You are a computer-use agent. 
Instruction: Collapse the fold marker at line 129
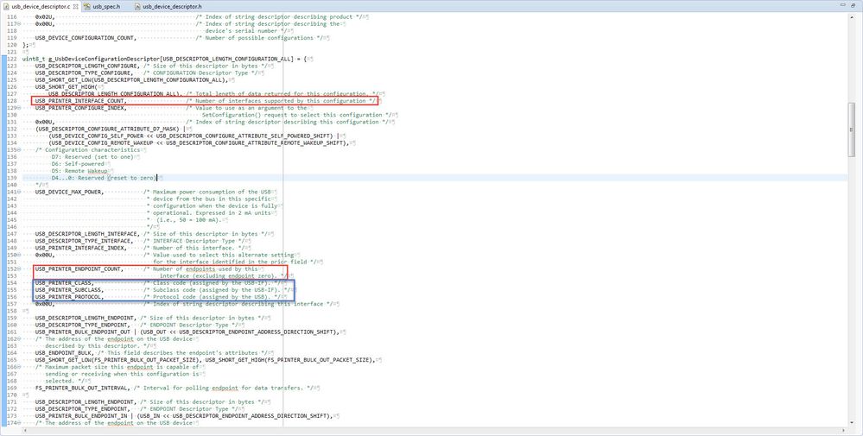[x=20, y=108]
